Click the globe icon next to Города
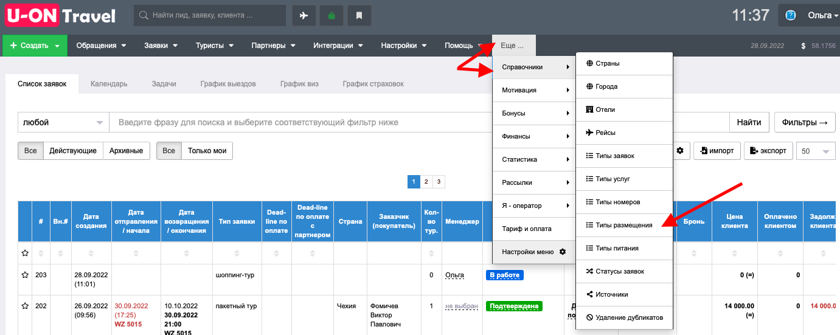 pyautogui.click(x=589, y=86)
